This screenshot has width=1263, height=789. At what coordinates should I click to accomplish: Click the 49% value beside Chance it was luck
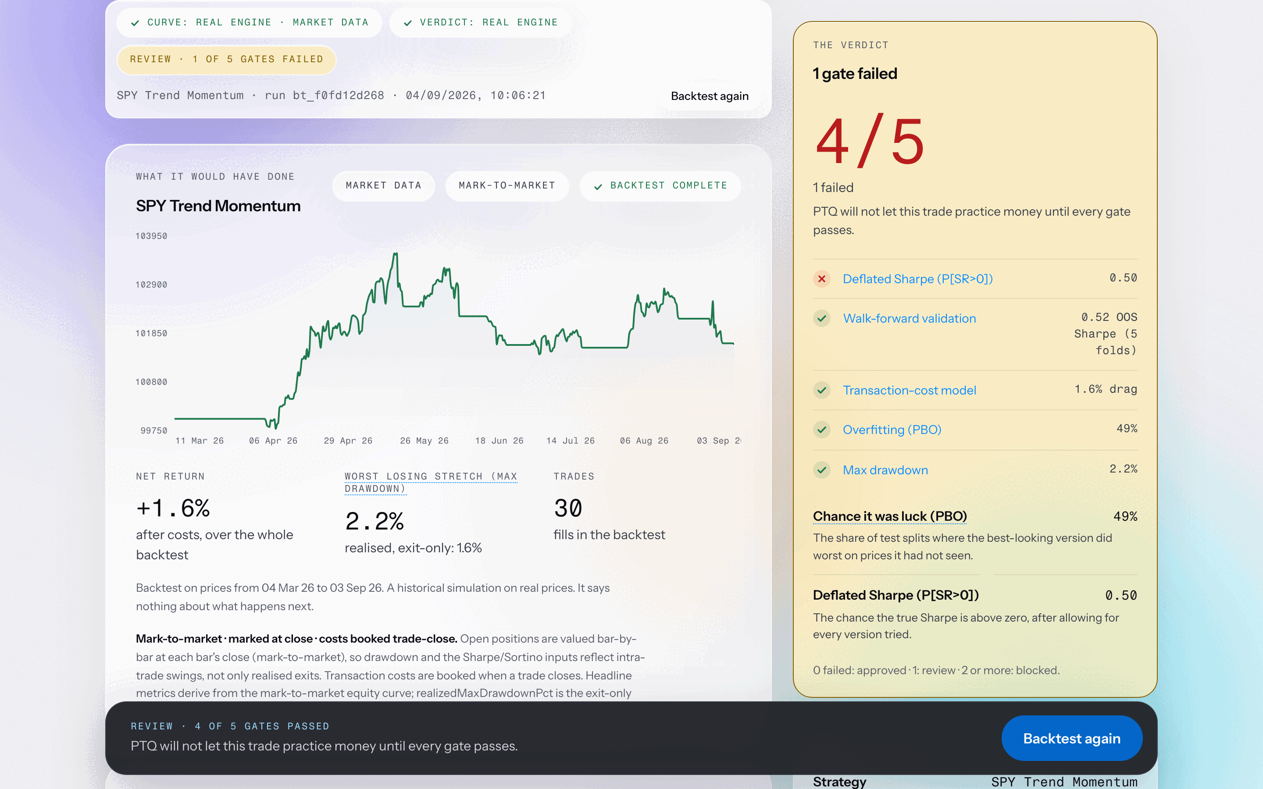[x=1125, y=516]
